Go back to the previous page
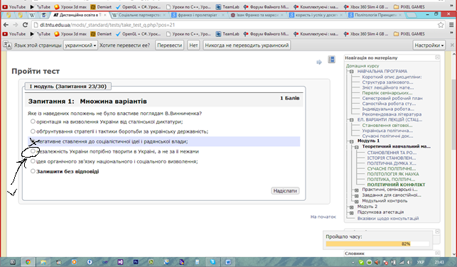 tap(6, 25)
